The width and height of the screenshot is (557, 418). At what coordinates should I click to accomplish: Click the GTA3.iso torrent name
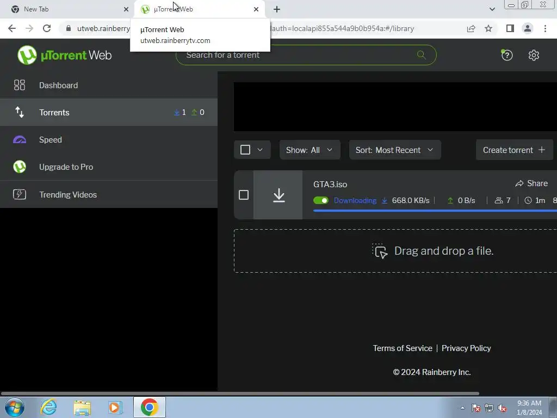pyautogui.click(x=330, y=185)
